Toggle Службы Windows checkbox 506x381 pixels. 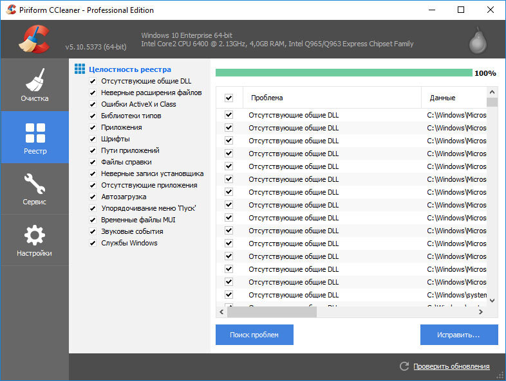93,243
